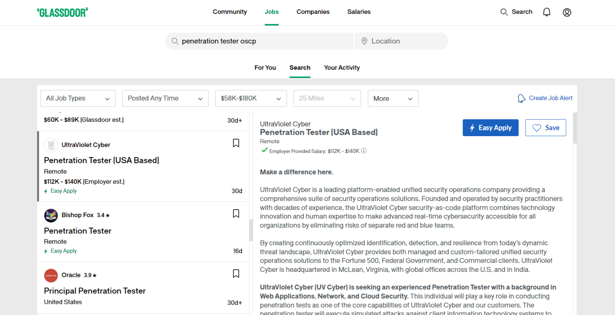
Task: Open the user profile icon
Action: click(567, 12)
